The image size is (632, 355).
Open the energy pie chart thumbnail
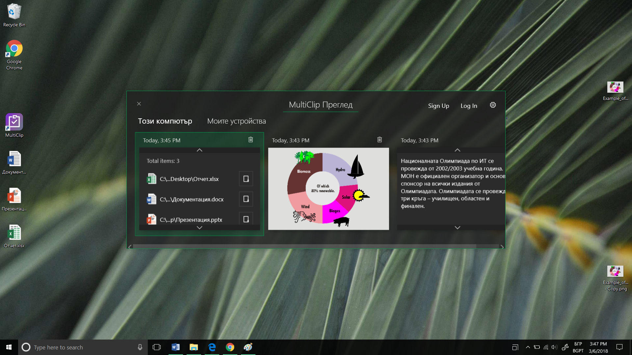pyautogui.click(x=328, y=189)
